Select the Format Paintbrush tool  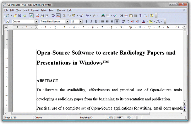pyautogui.click(x=81, y=16)
